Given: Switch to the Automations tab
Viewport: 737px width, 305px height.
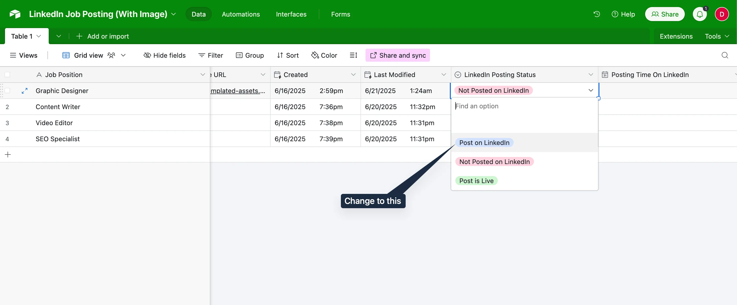Looking at the screenshot, I should coord(241,14).
